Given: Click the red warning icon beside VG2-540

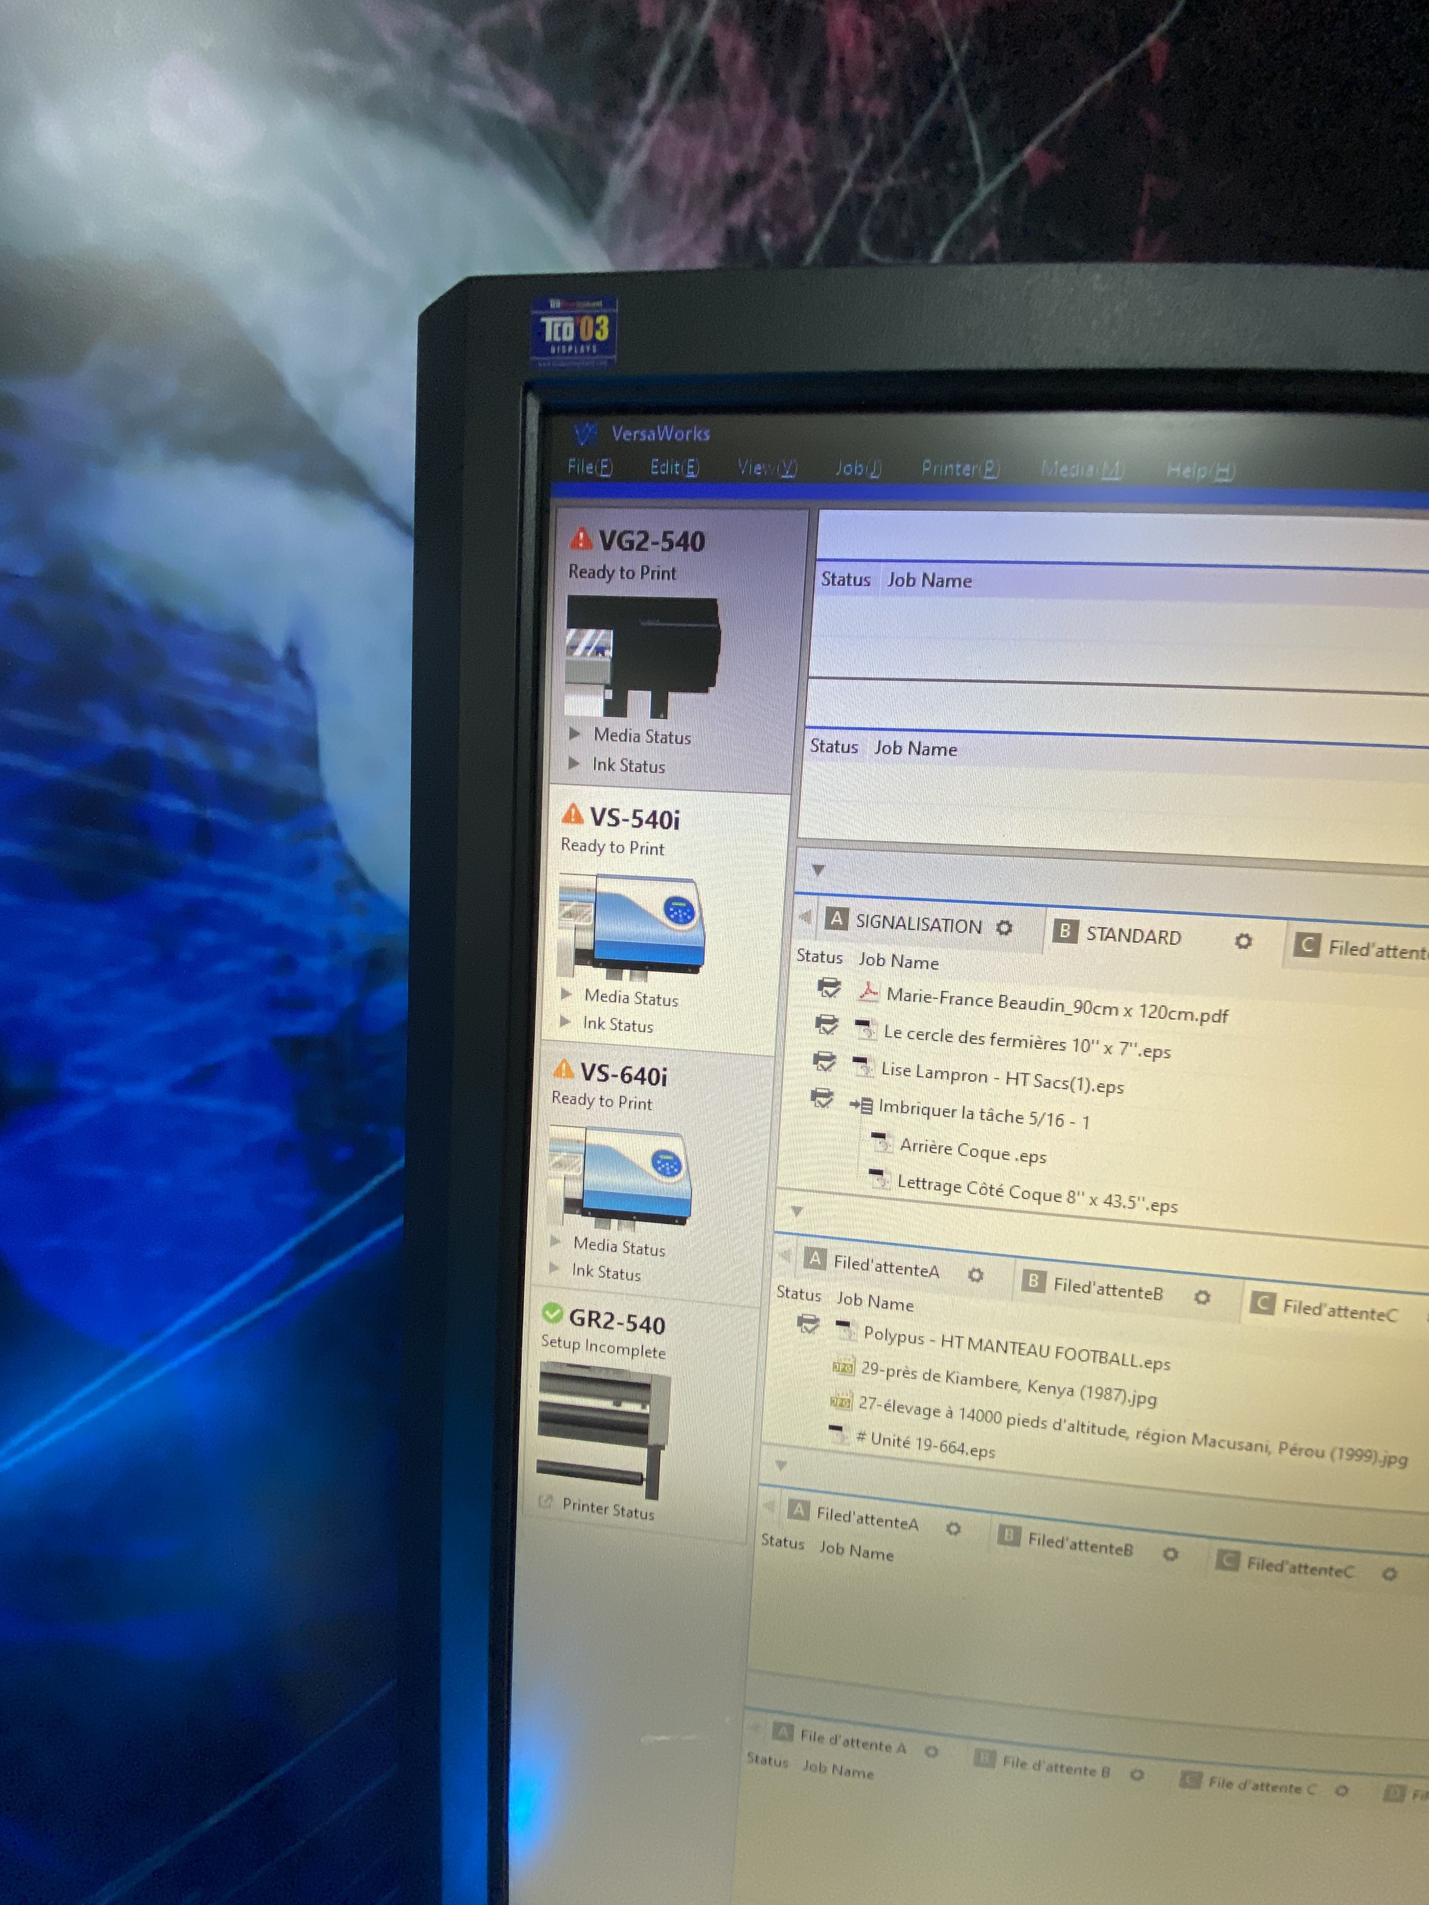Looking at the screenshot, I should pos(581,538).
